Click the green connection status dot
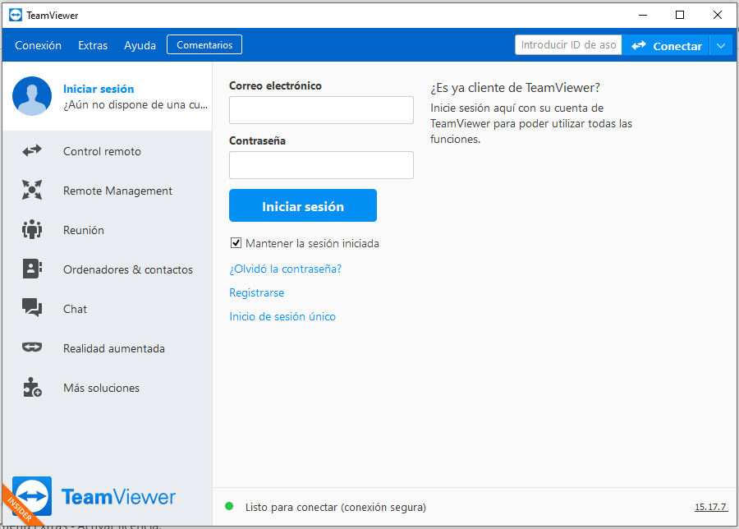Screen dimensions: 739x529 click(x=230, y=506)
